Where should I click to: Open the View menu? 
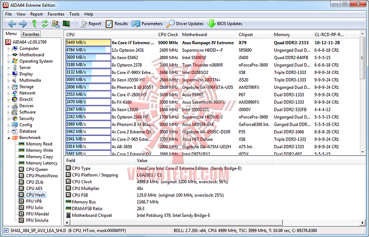21,14
